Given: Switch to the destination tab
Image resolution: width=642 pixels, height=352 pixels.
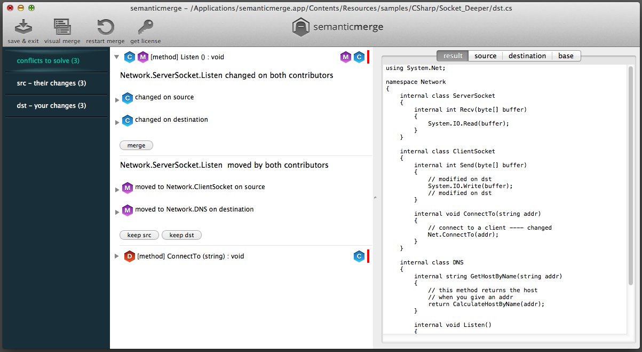Looking at the screenshot, I should click(527, 56).
